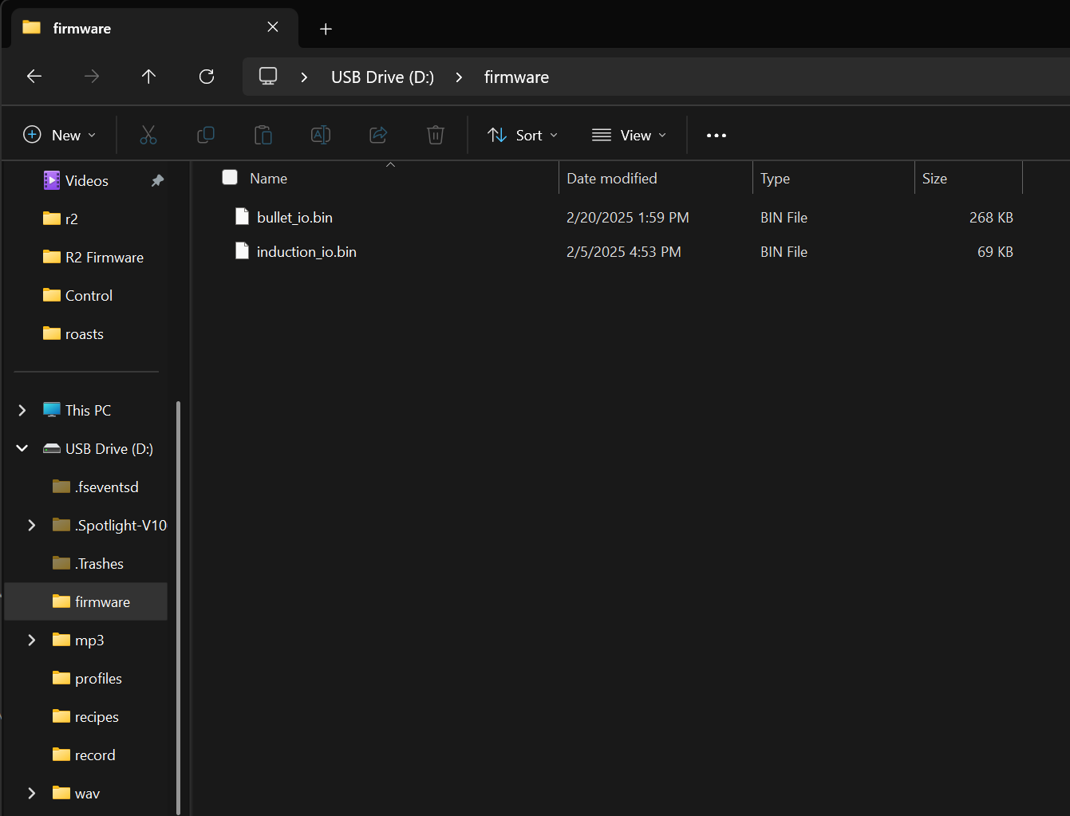Click the bullet_io.bin file icon
Screen dimensions: 1070x816
pos(242,217)
